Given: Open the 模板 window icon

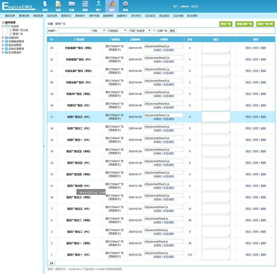Looking at the screenshot, I should (85, 4).
